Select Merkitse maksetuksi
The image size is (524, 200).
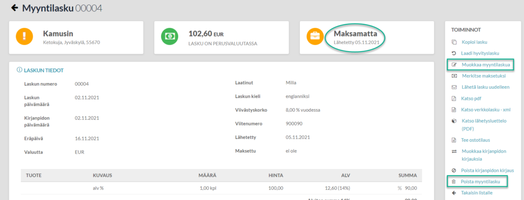click(484, 76)
